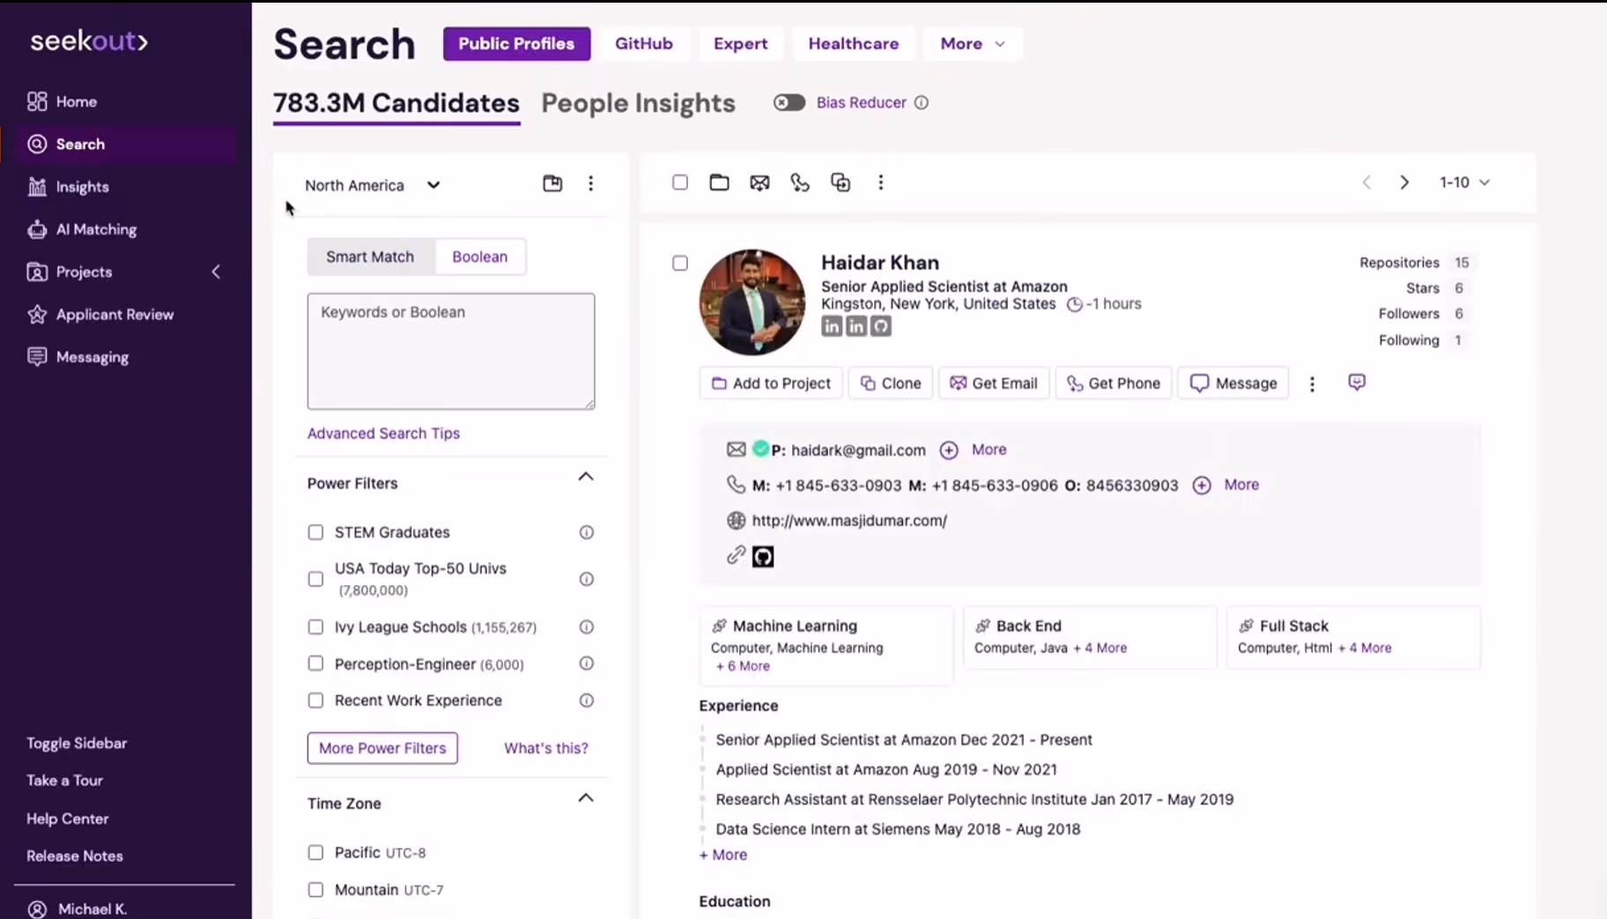Select the Expert search tab
The height and width of the screenshot is (919, 1607).
(x=740, y=43)
